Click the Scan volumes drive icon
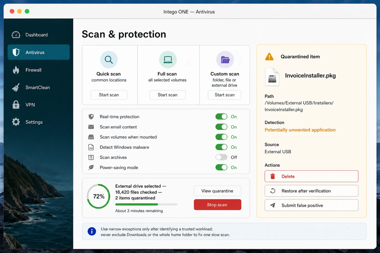 [x=91, y=137]
